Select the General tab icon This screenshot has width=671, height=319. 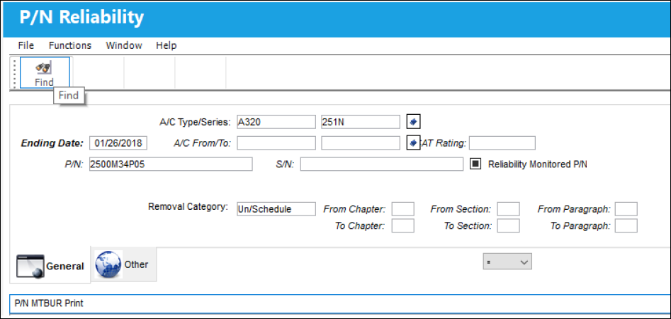point(30,266)
